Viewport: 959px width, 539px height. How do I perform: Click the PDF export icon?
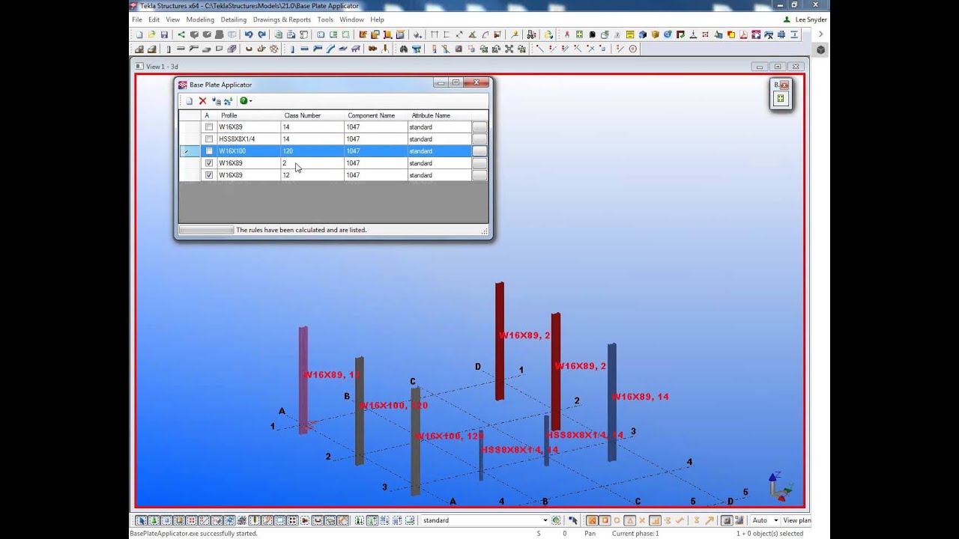click(743, 34)
